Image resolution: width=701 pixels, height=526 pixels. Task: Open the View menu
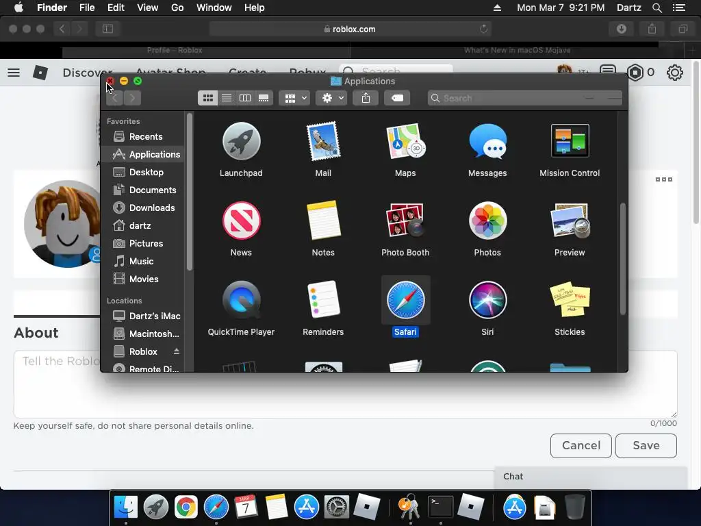tap(148, 8)
